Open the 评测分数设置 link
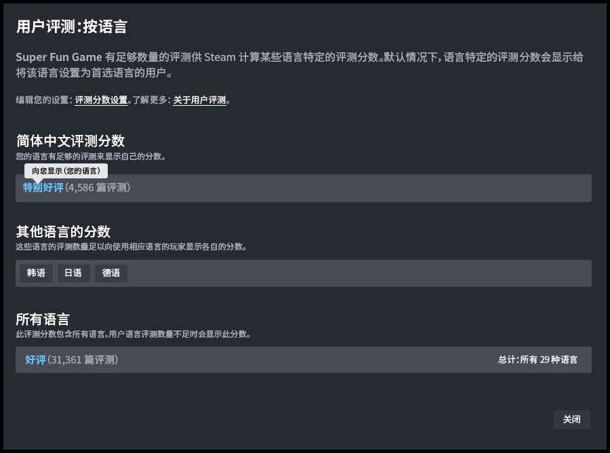The height and width of the screenshot is (453, 610). (101, 100)
